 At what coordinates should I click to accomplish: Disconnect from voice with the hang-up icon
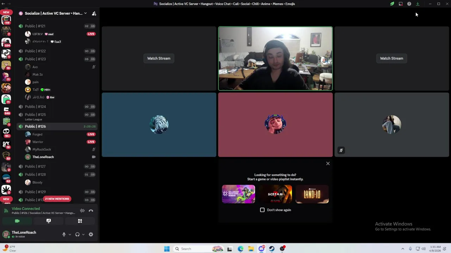[x=91, y=211]
